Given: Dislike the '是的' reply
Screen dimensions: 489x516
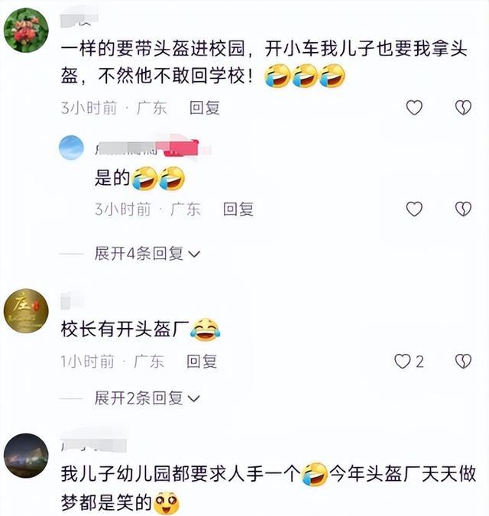Looking at the screenshot, I should [x=463, y=209].
